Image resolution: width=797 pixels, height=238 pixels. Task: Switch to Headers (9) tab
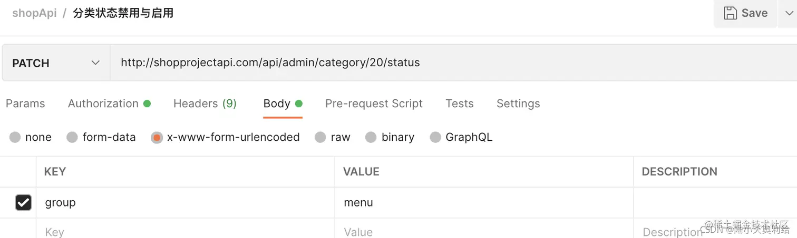pyautogui.click(x=205, y=104)
